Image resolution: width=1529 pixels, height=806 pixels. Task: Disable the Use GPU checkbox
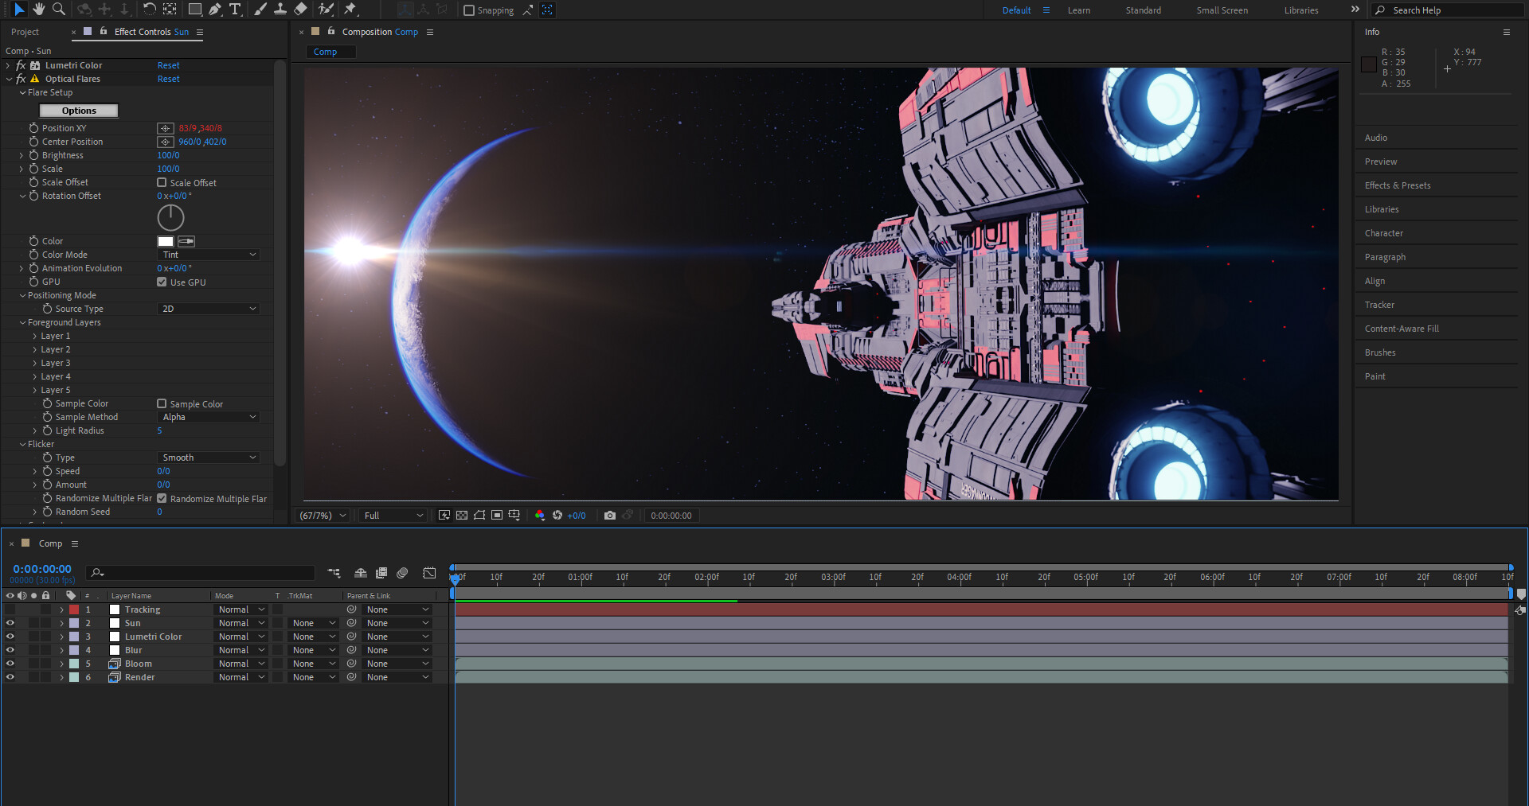(162, 282)
